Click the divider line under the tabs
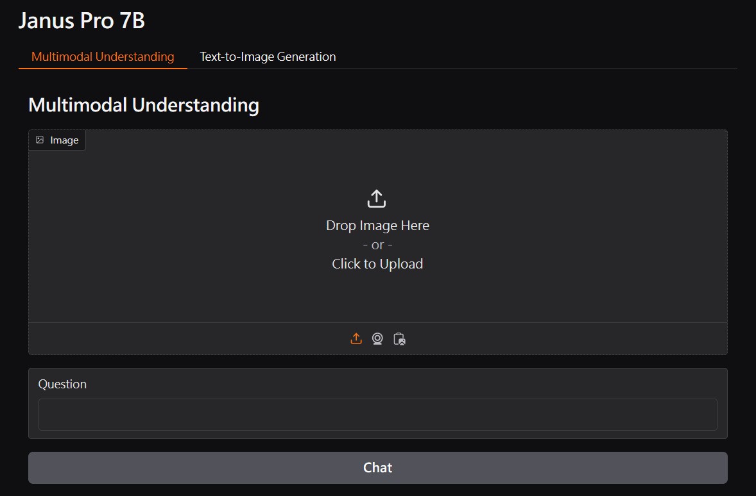 pyautogui.click(x=513, y=69)
